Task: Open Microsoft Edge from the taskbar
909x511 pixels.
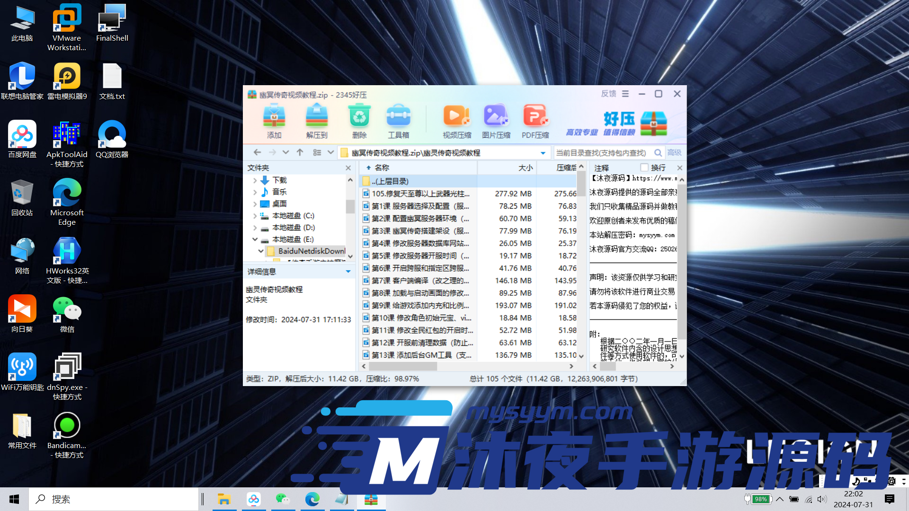Action: 312,499
